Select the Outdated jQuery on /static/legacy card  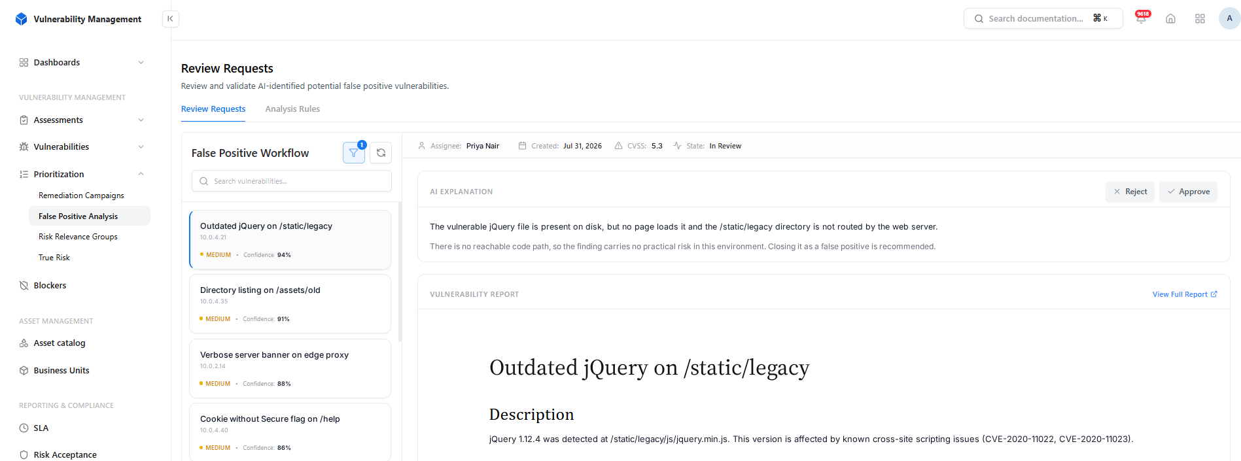pyautogui.click(x=290, y=239)
